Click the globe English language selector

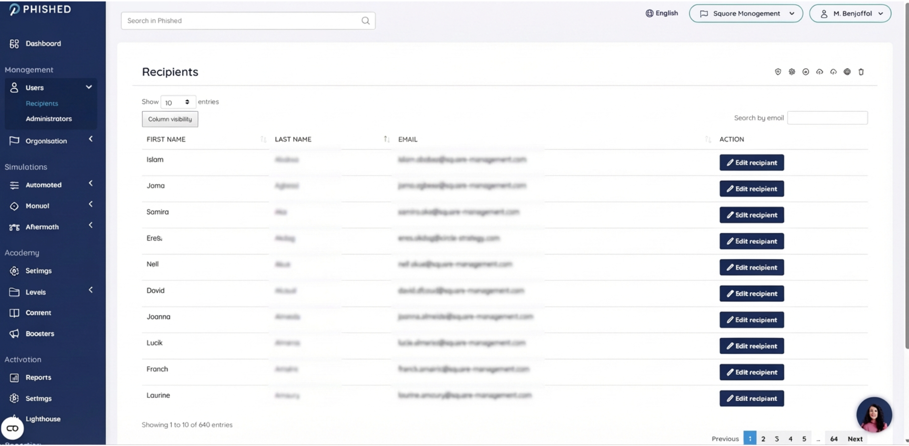[662, 13]
